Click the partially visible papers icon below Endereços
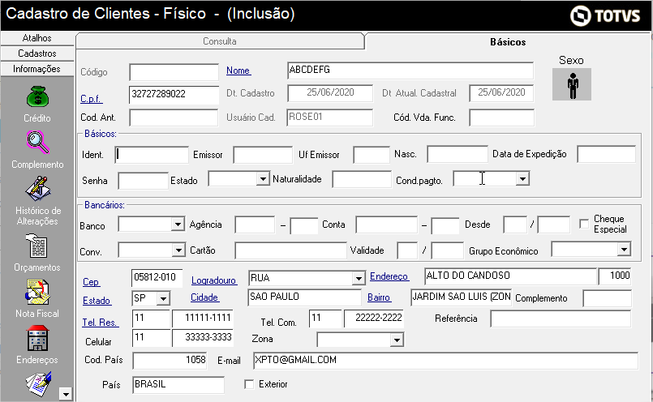Viewport: 653px width, 402px height. [x=38, y=384]
